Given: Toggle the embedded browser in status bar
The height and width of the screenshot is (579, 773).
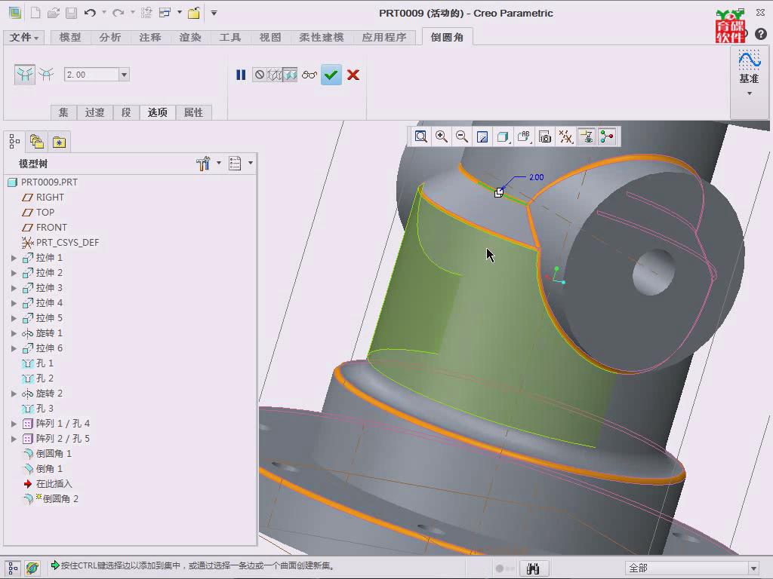Looking at the screenshot, I should [x=32, y=568].
